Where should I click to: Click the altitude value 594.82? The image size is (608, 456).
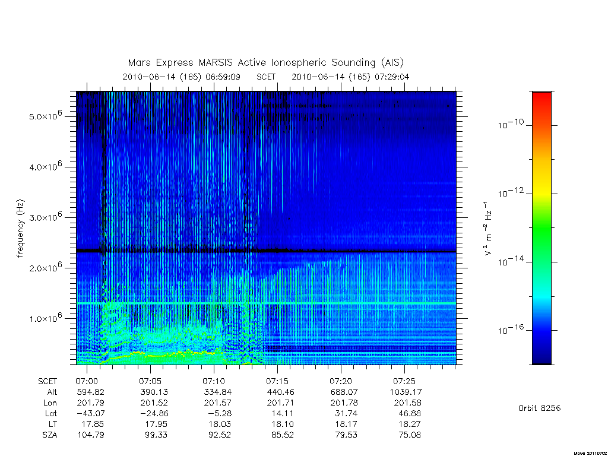[91, 392]
